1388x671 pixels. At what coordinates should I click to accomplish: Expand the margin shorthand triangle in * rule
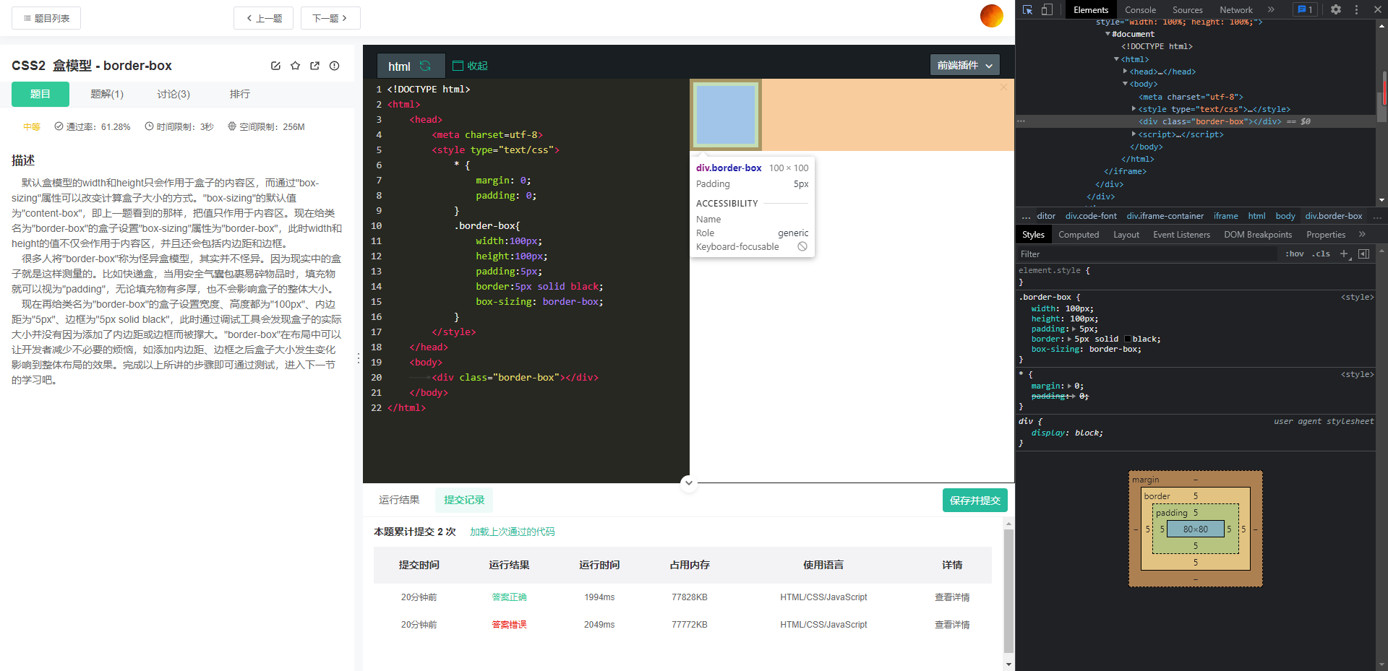click(1069, 386)
